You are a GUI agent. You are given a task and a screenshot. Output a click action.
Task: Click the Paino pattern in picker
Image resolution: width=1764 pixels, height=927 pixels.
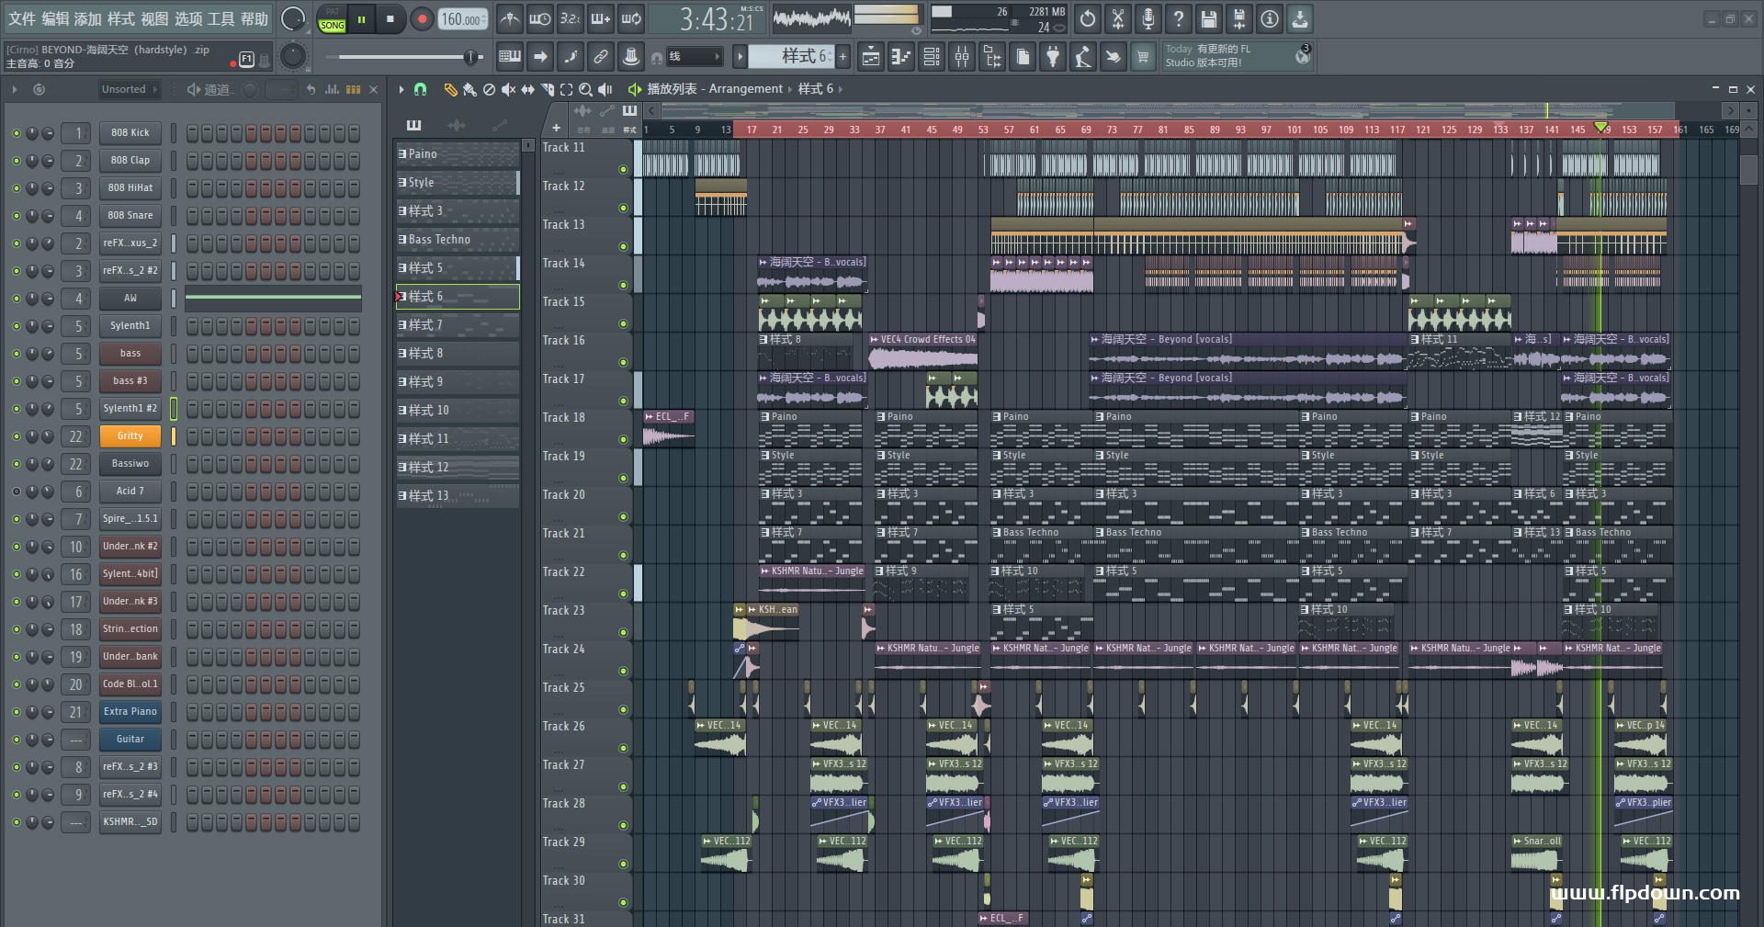pos(458,154)
